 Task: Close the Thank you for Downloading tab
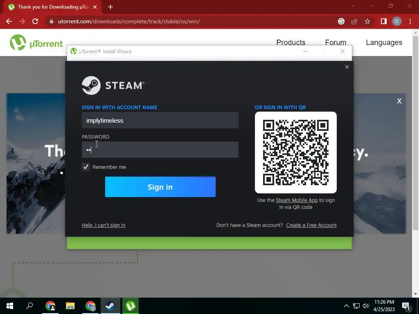point(95,7)
